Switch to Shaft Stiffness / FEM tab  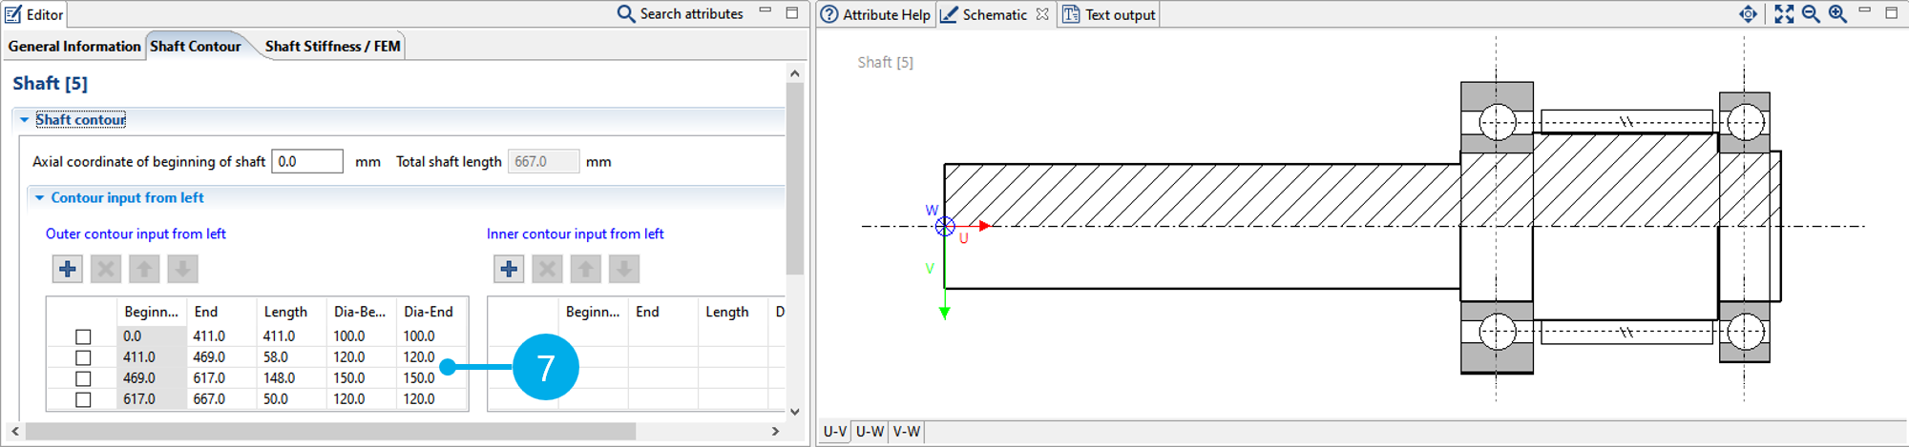[333, 46]
